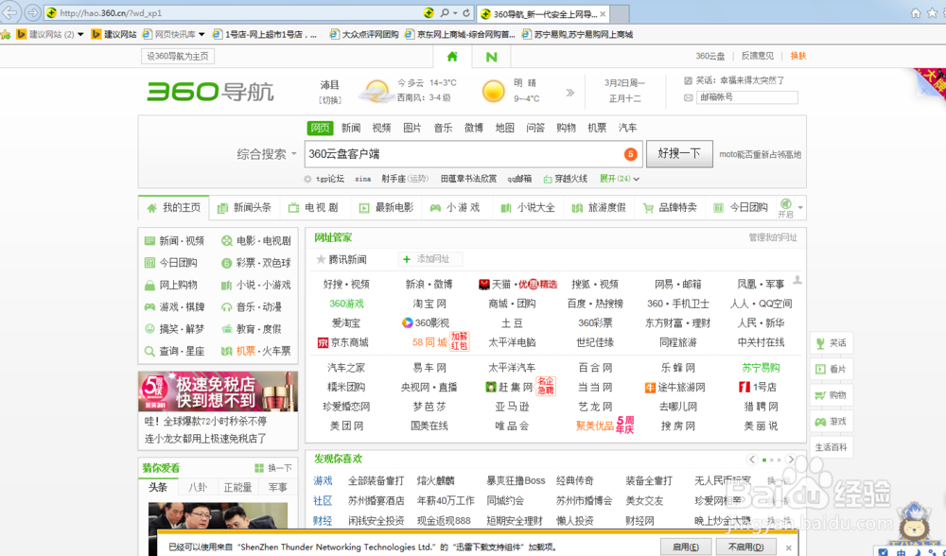This screenshot has width=946, height=556.
Task: Close the add-on notification bar
Action: (x=789, y=547)
